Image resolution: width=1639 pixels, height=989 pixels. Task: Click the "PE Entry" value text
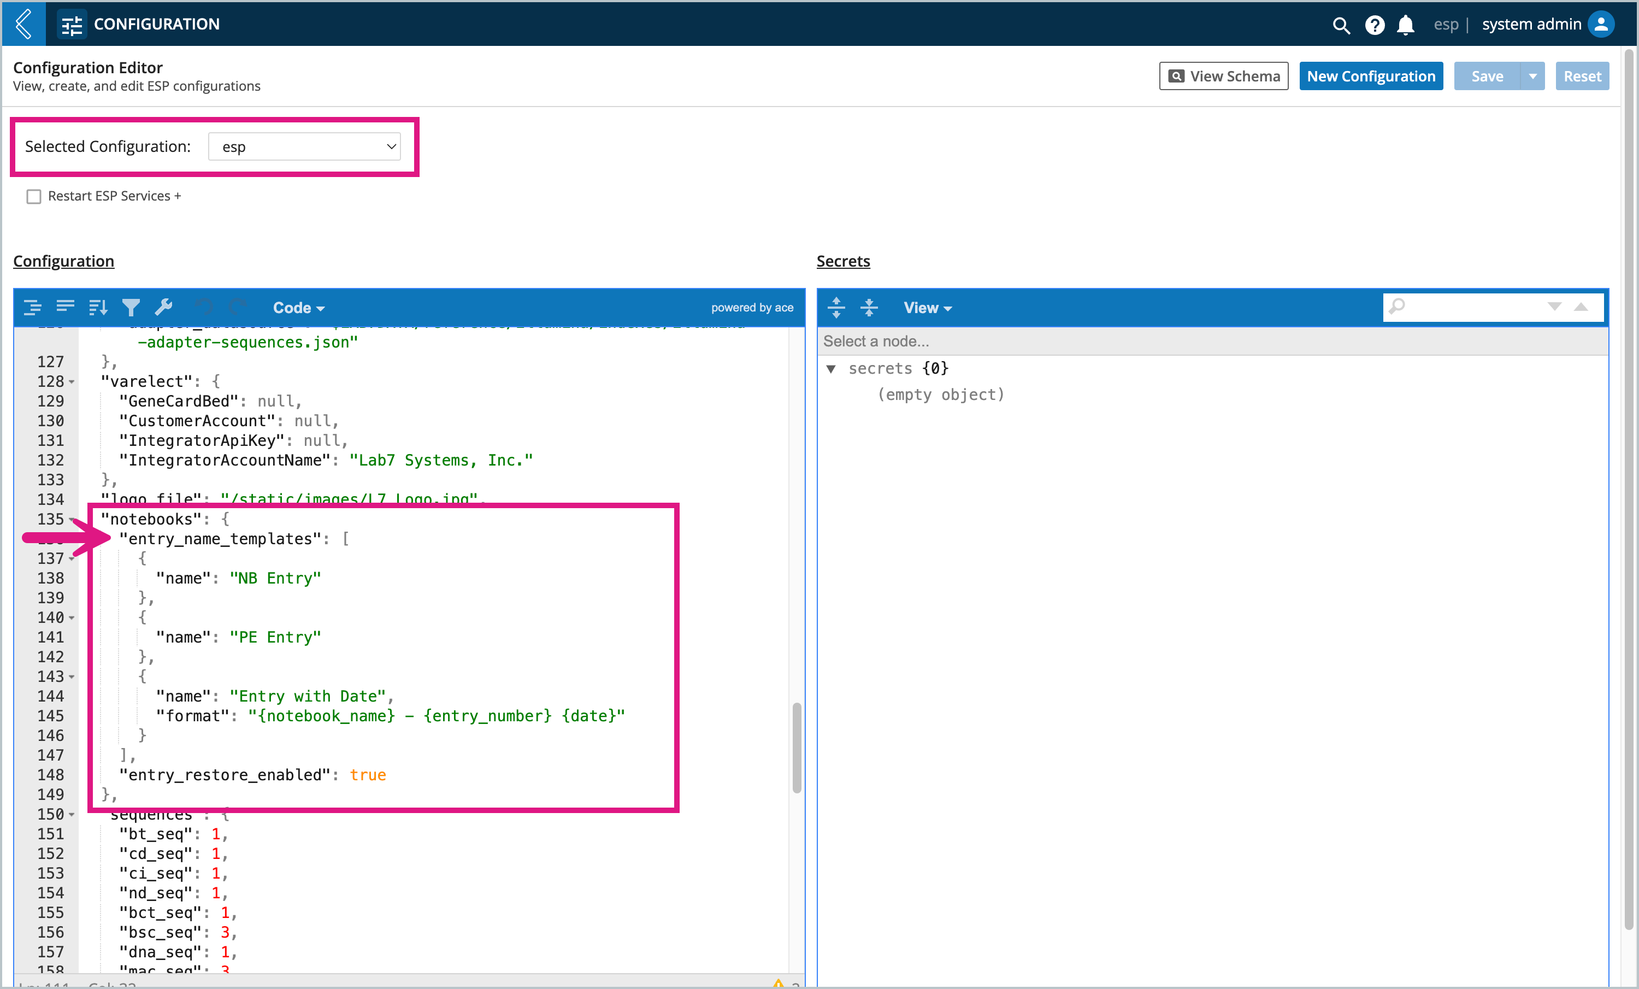[x=275, y=638]
